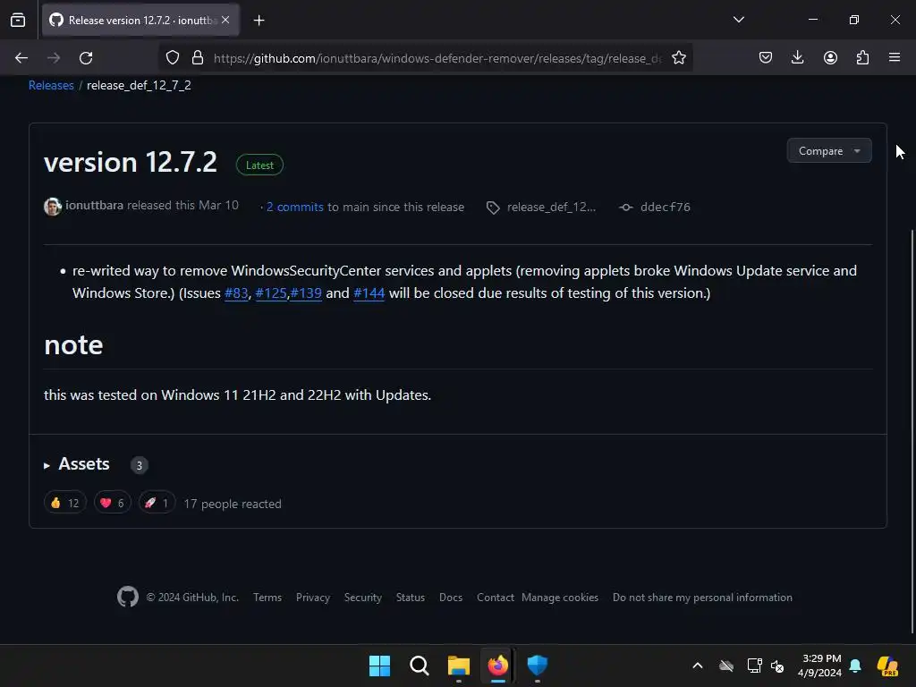The image size is (916, 687).
Task: Open ionuttbara avatar image
Action: point(53,207)
